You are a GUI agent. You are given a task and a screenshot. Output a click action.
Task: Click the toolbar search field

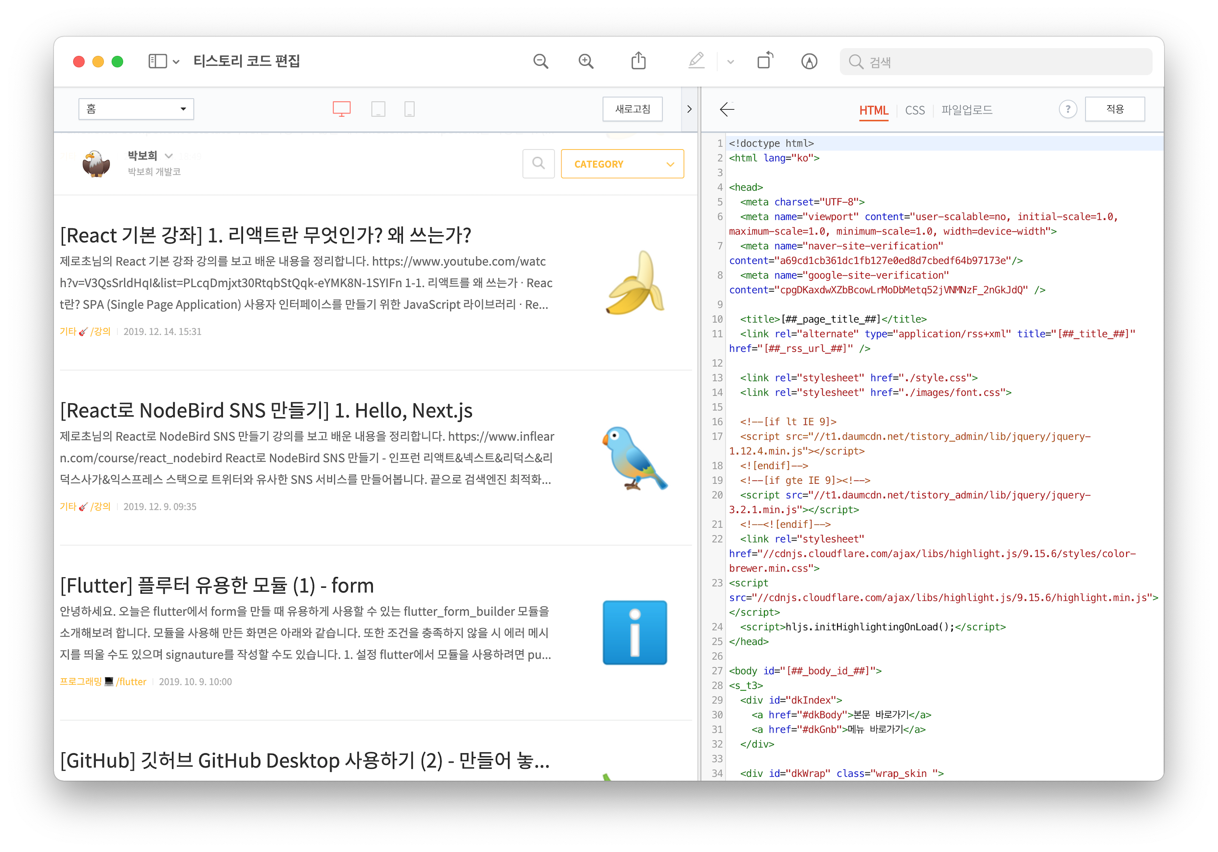point(996,62)
